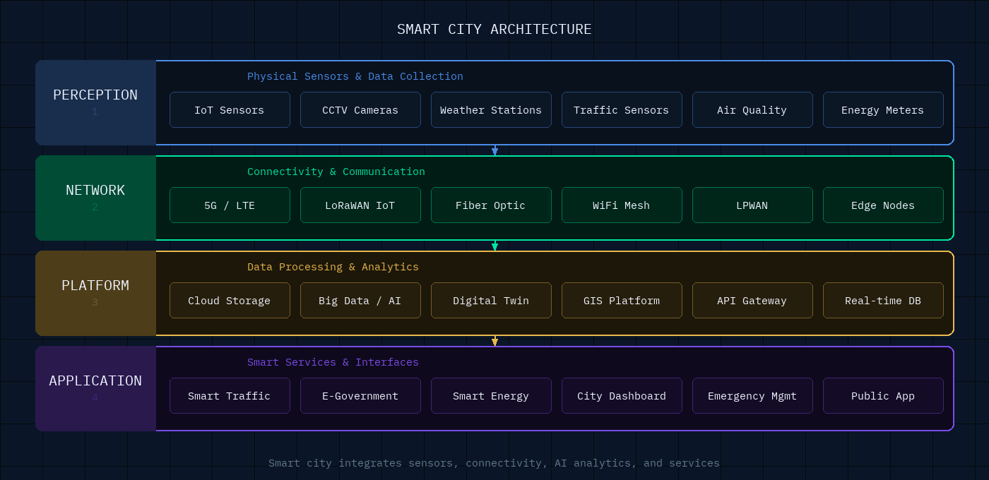989x480 pixels.
Task: Select the IoT Sensors box
Action: point(230,110)
